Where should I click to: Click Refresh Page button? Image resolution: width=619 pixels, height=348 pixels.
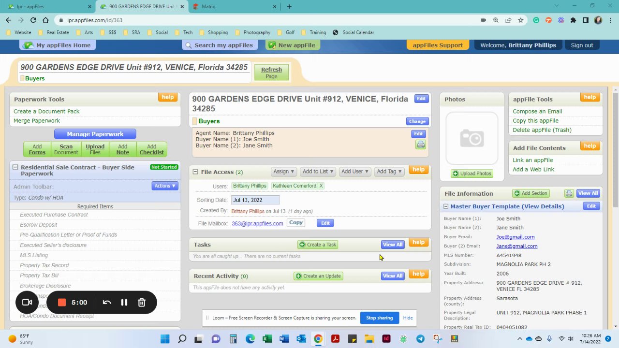271,72
